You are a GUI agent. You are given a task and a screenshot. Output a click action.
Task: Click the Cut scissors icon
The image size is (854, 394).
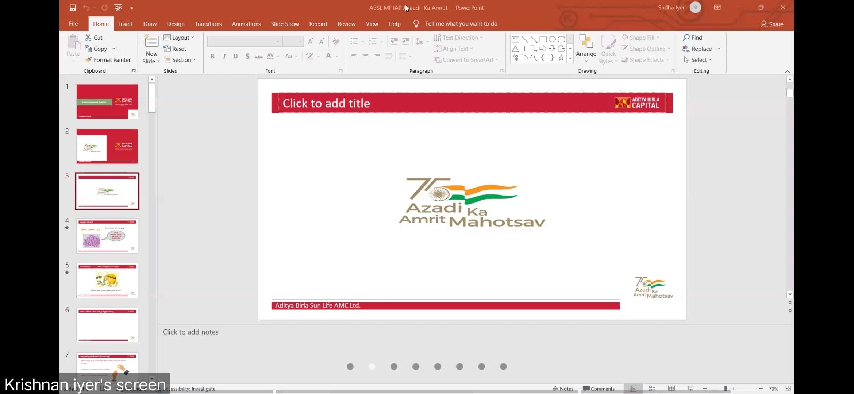click(88, 38)
